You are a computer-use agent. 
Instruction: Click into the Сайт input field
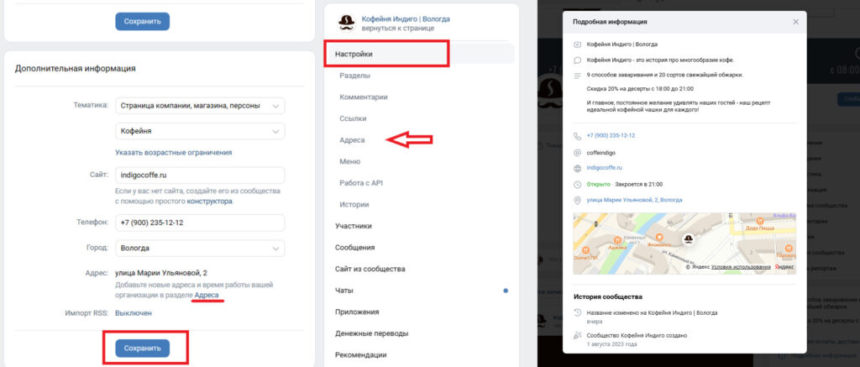pos(200,176)
